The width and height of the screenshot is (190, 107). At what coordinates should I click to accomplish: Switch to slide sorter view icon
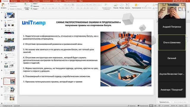pos(155,106)
